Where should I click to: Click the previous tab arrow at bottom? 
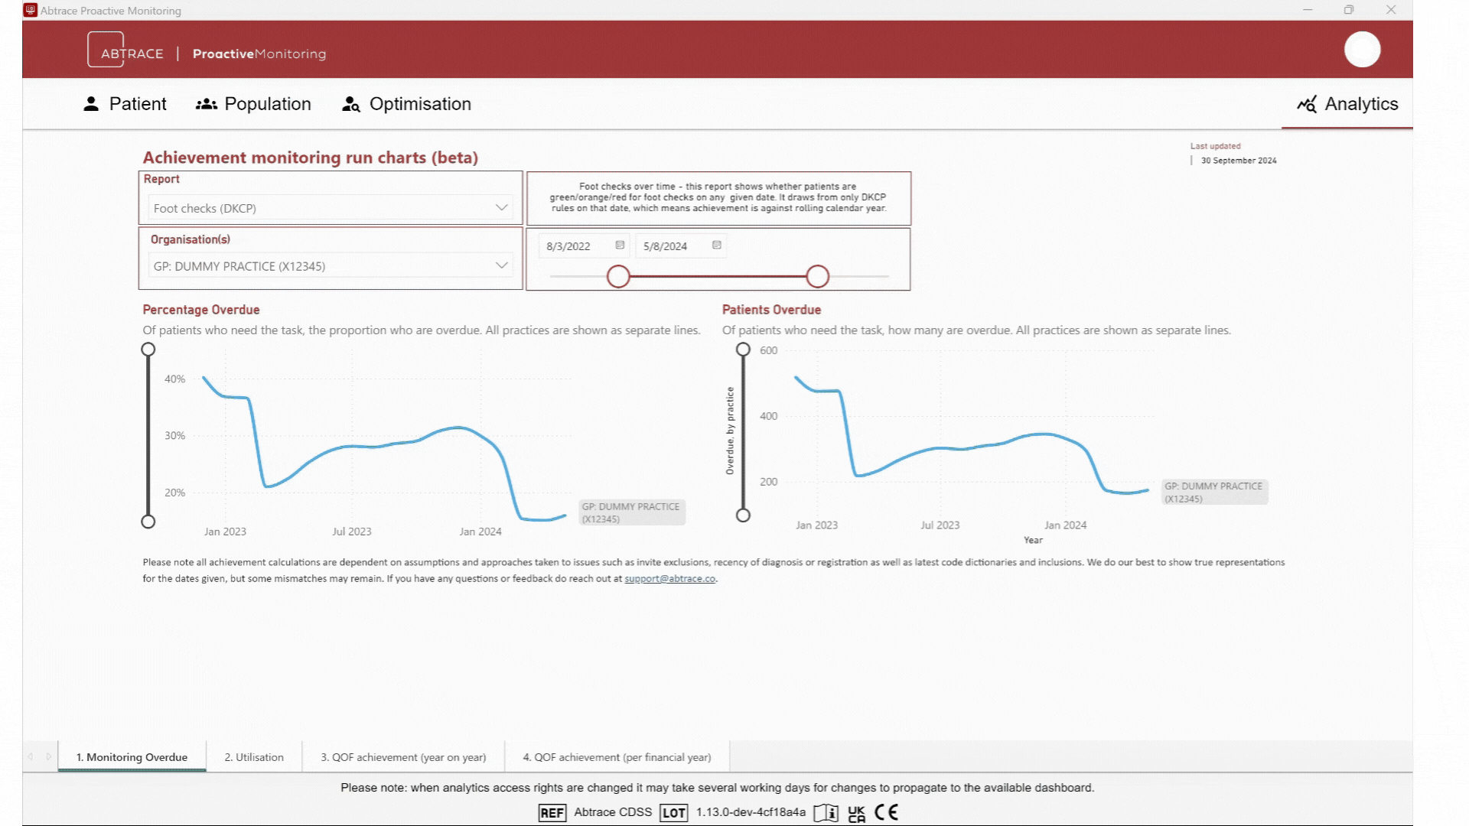click(x=31, y=756)
